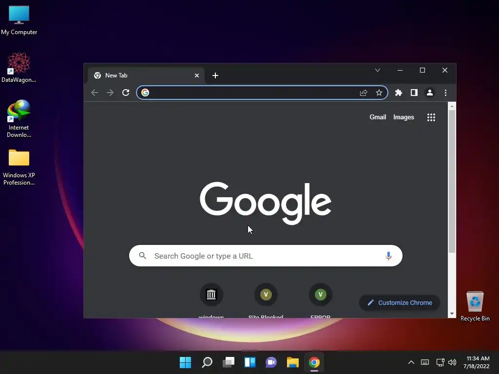
Task: Open the three-dot Chrome menu
Action: click(445, 93)
